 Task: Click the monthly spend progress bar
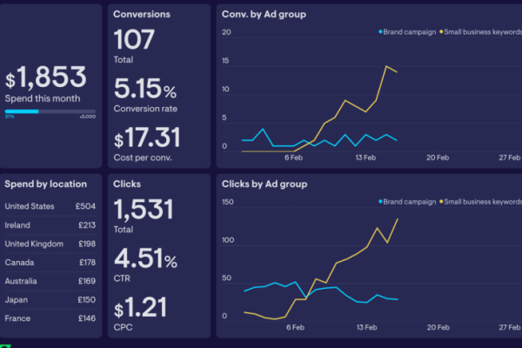tap(50, 111)
